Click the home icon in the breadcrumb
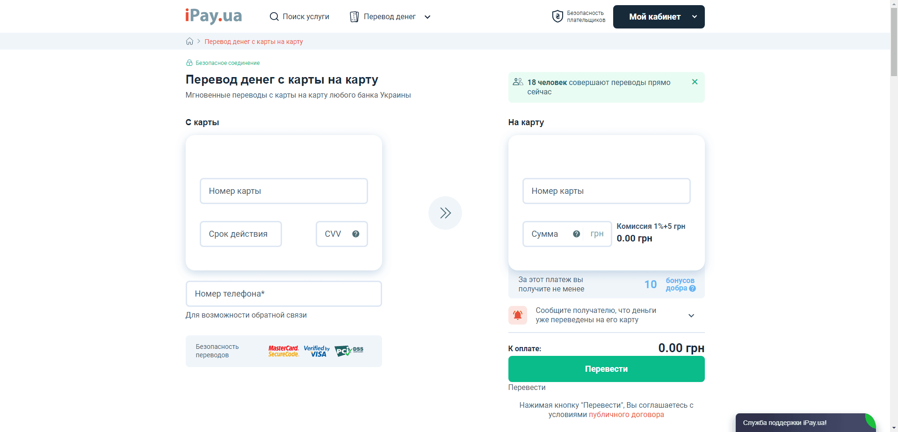Image resolution: width=898 pixels, height=432 pixels. pos(189,41)
